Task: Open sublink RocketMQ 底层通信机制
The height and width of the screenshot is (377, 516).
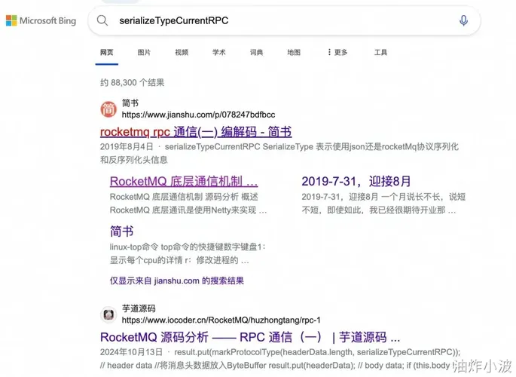Action: (184, 182)
